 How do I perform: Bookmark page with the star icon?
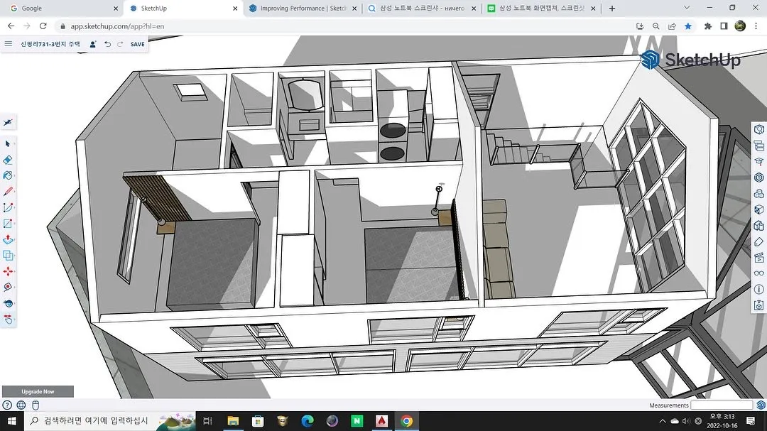(x=687, y=26)
